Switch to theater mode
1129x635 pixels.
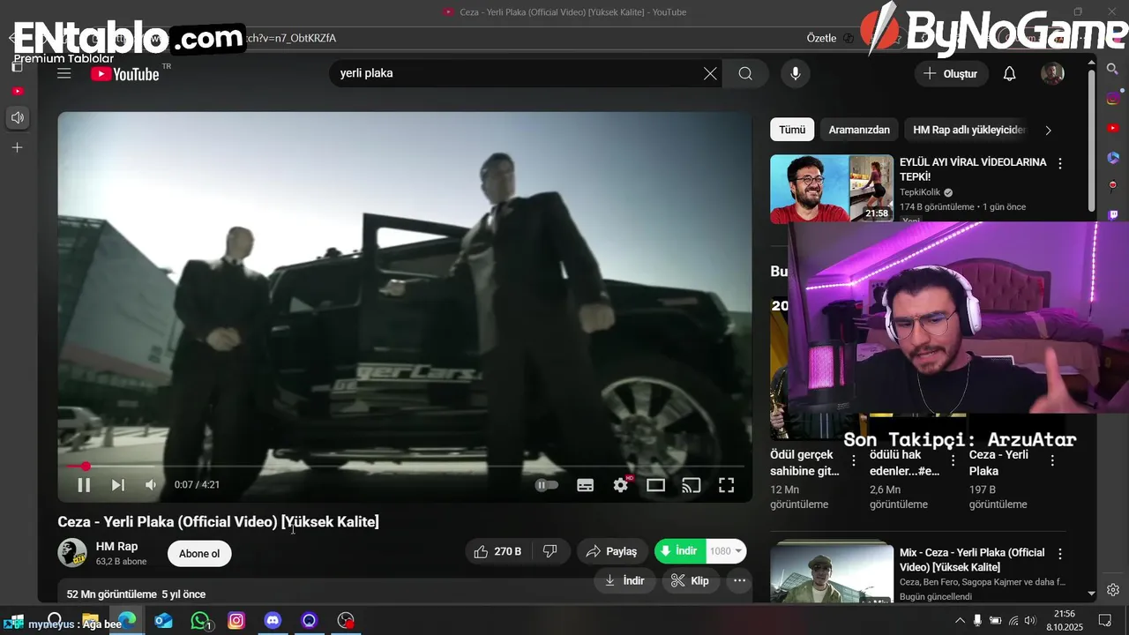(x=655, y=485)
